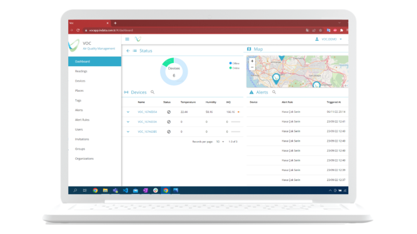Viewport: 417px width, 234px height.
Task: Go to Readings in the sidebar
Action: pyautogui.click(x=81, y=71)
